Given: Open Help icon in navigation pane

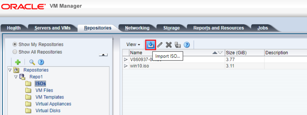Looking at the screenshot, I should click(41, 62).
